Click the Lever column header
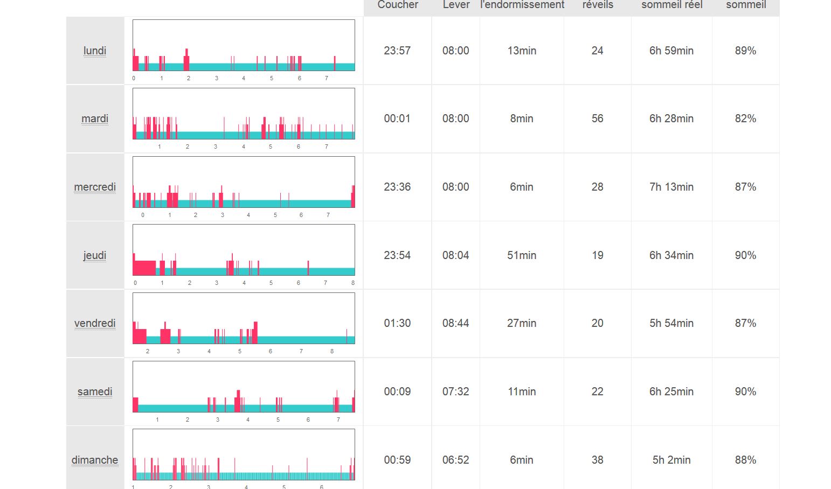Viewport: 831px width, 489px height. click(456, 5)
